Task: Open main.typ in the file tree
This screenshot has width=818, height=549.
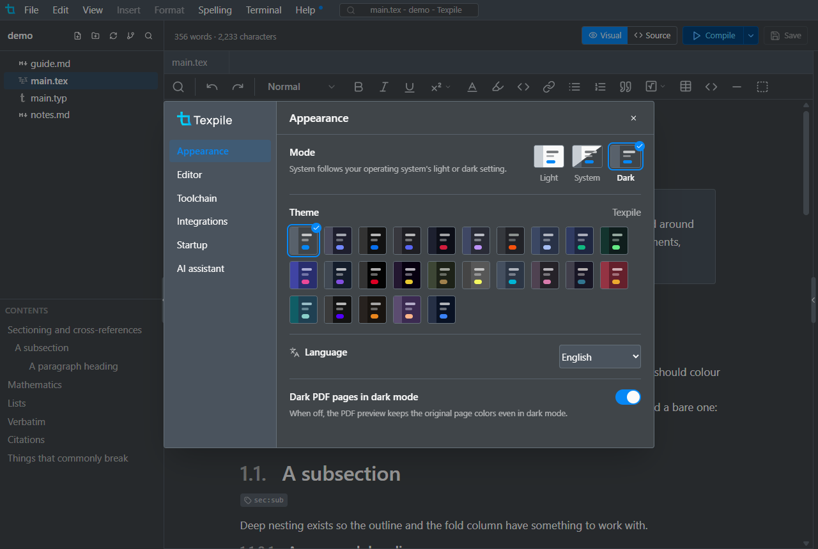Action: coord(81,98)
